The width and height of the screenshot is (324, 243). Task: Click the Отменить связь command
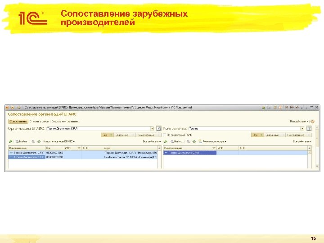[x=39, y=121]
